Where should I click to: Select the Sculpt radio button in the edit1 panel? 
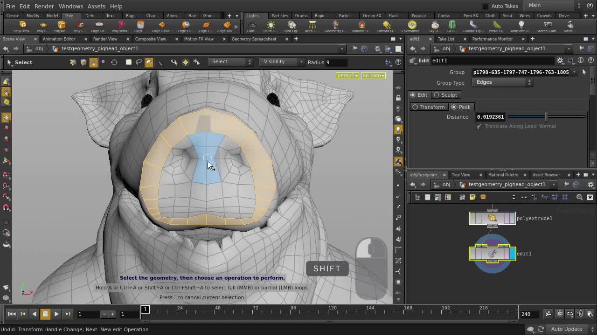coord(437,94)
